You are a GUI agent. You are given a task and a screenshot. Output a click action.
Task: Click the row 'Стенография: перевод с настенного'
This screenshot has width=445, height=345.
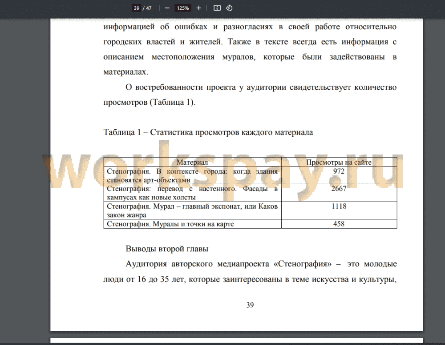pos(250,193)
